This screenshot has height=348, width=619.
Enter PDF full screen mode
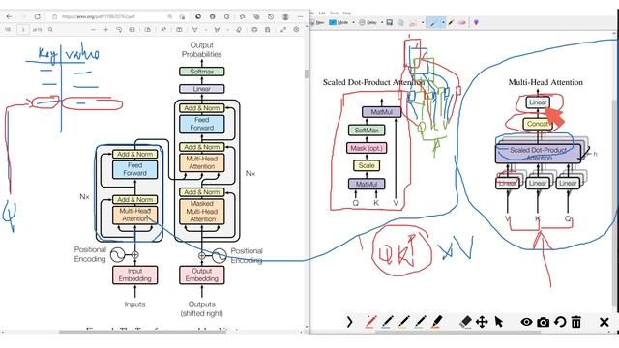283,30
